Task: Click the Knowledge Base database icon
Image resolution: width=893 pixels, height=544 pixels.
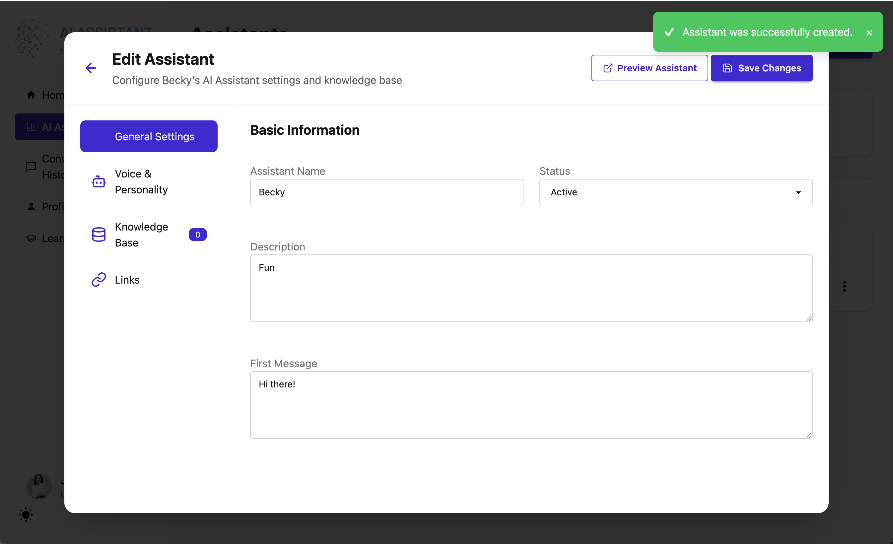Action: pos(99,235)
